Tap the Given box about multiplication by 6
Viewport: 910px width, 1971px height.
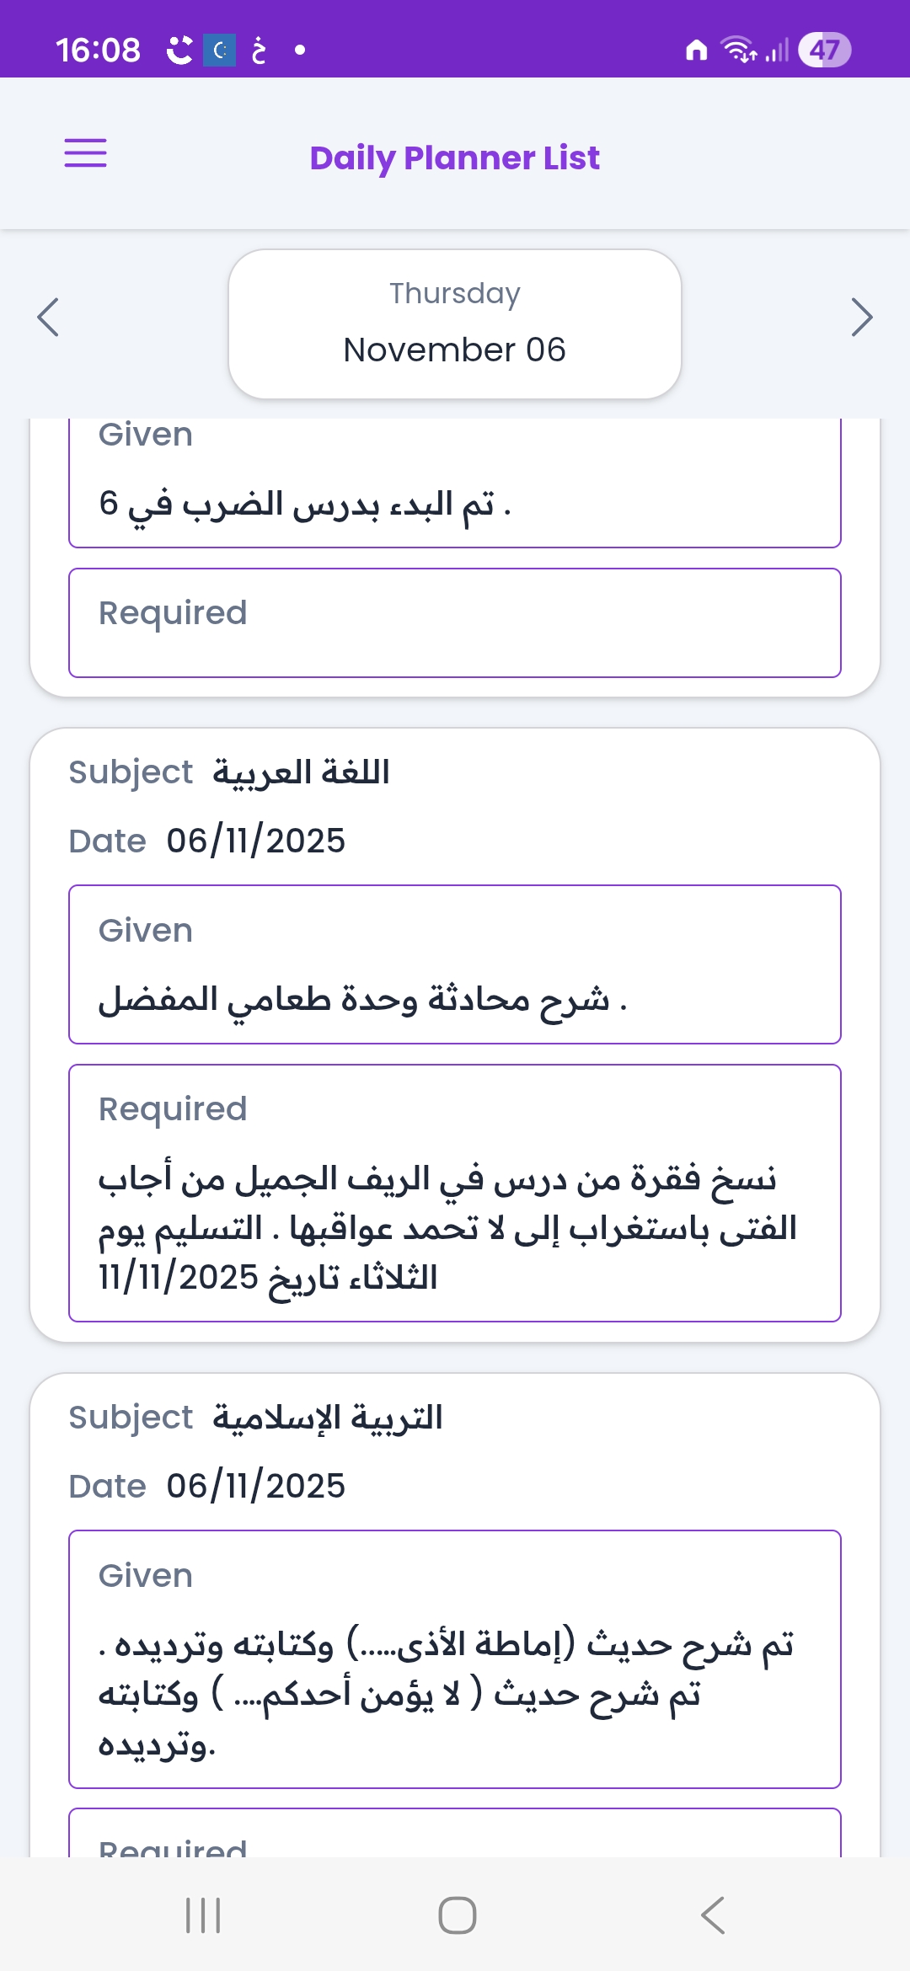tap(455, 484)
